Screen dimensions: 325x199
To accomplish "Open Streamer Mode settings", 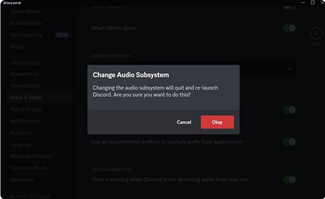I will pyautogui.click(x=28, y=168).
